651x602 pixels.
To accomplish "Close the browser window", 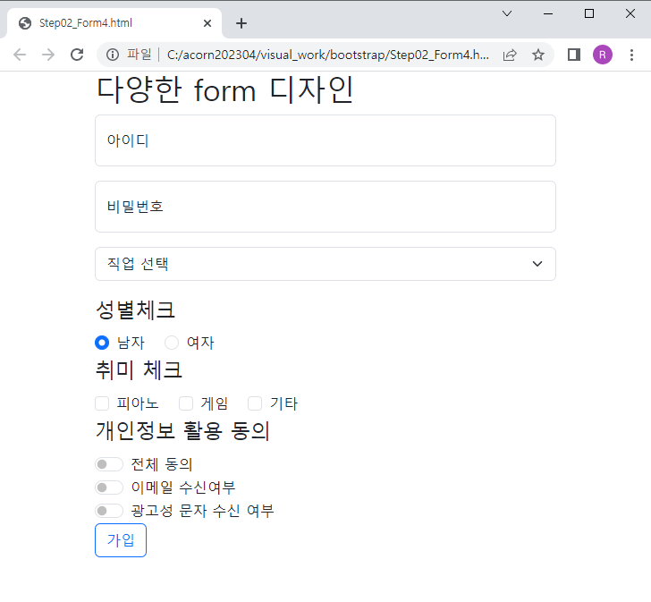I will [630, 13].
